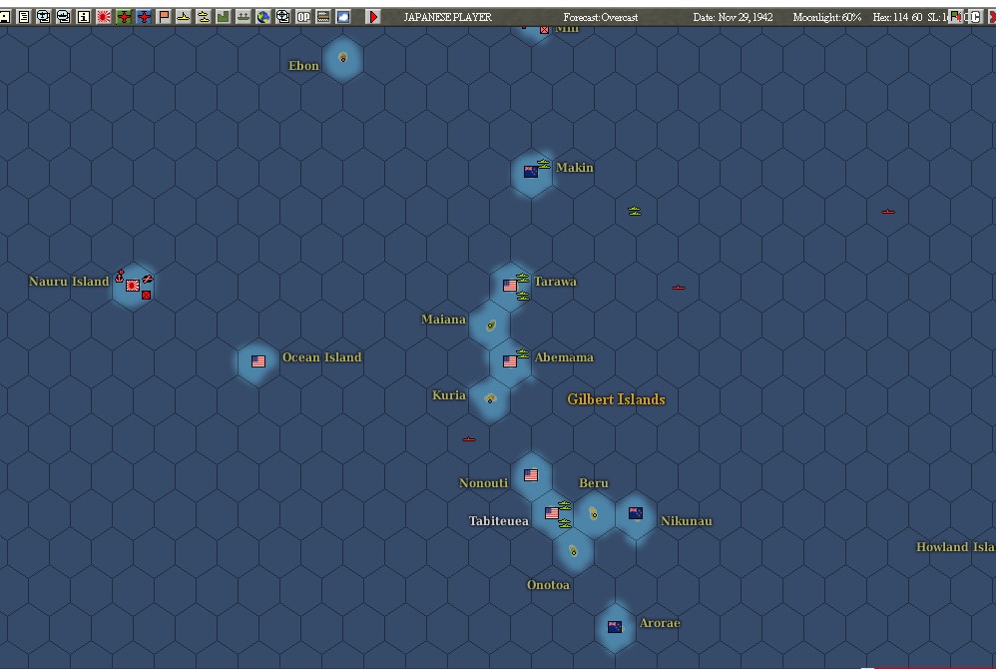The height and width of the screenshot is (669, 996).
Task: Click the red ship at far east of map
Action: (x=888, y=212)
